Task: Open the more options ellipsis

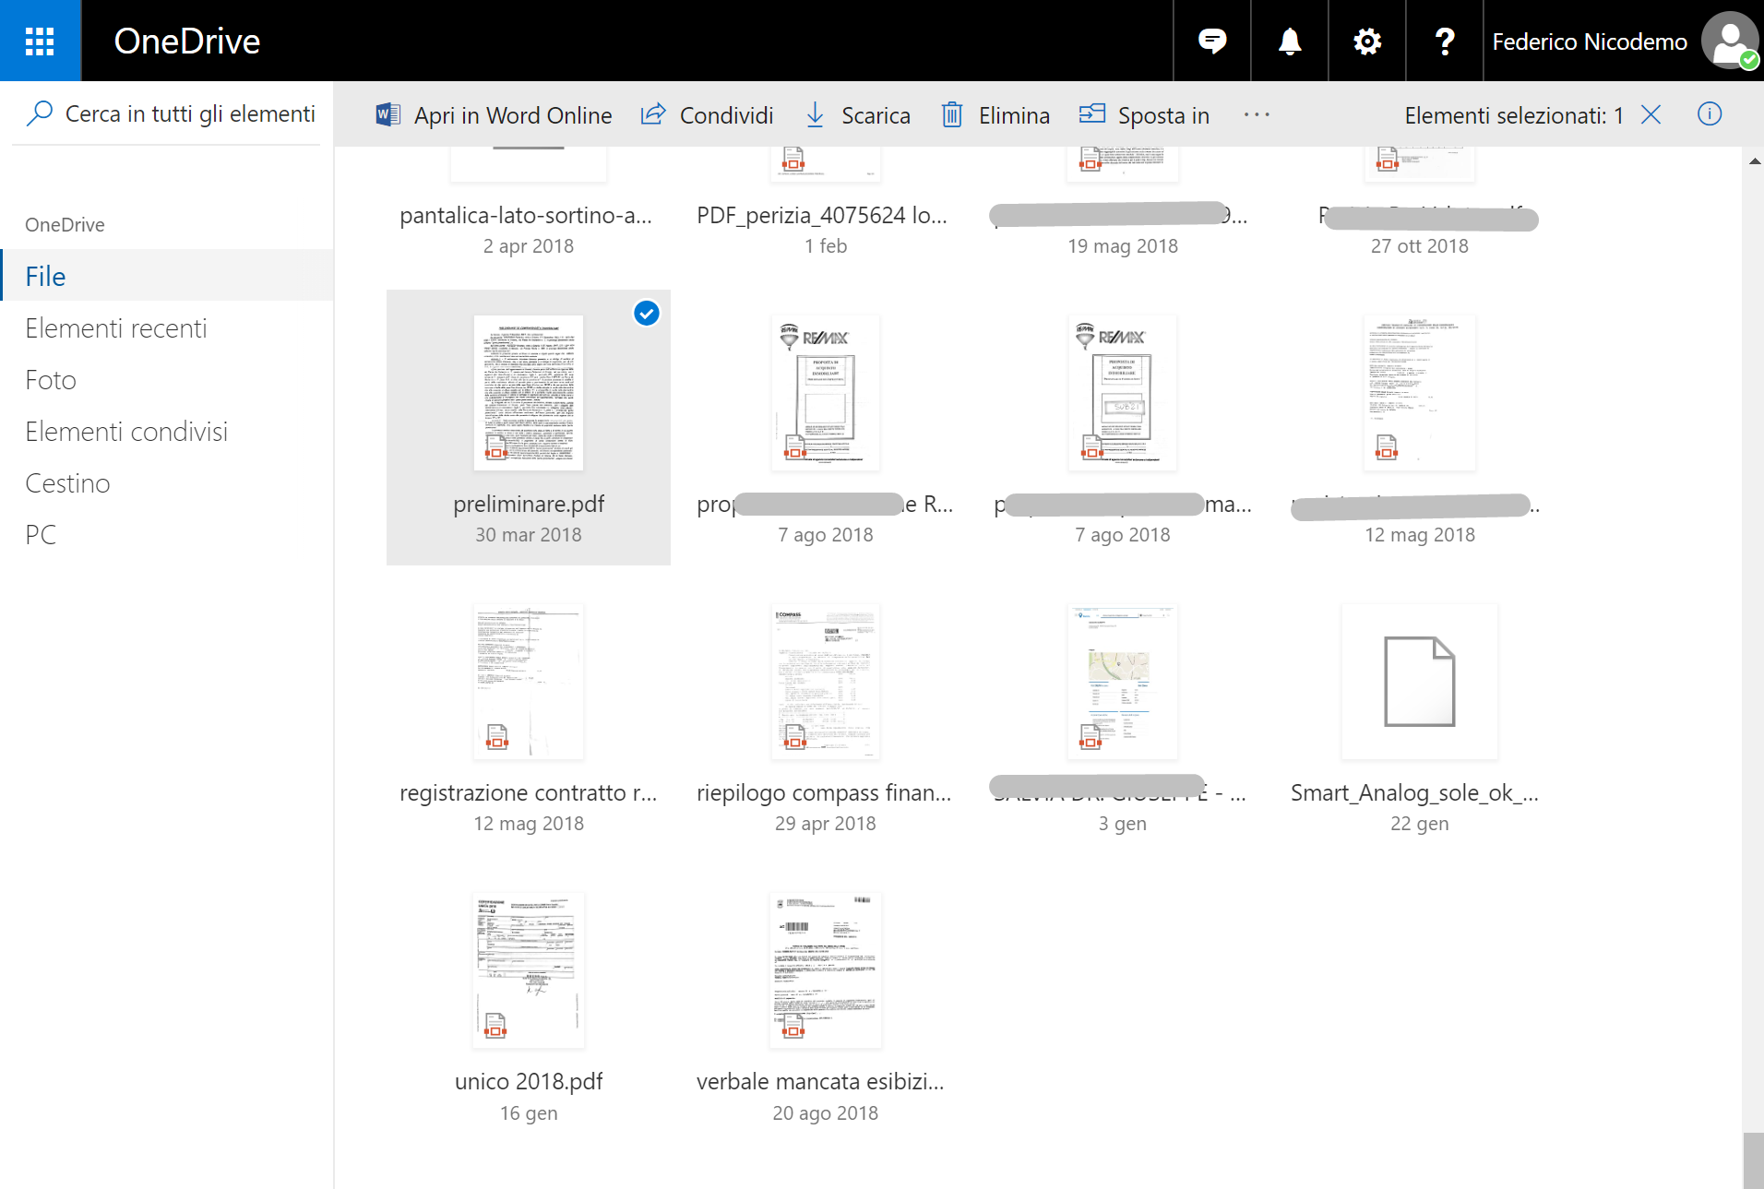Action: [1257, 114]
